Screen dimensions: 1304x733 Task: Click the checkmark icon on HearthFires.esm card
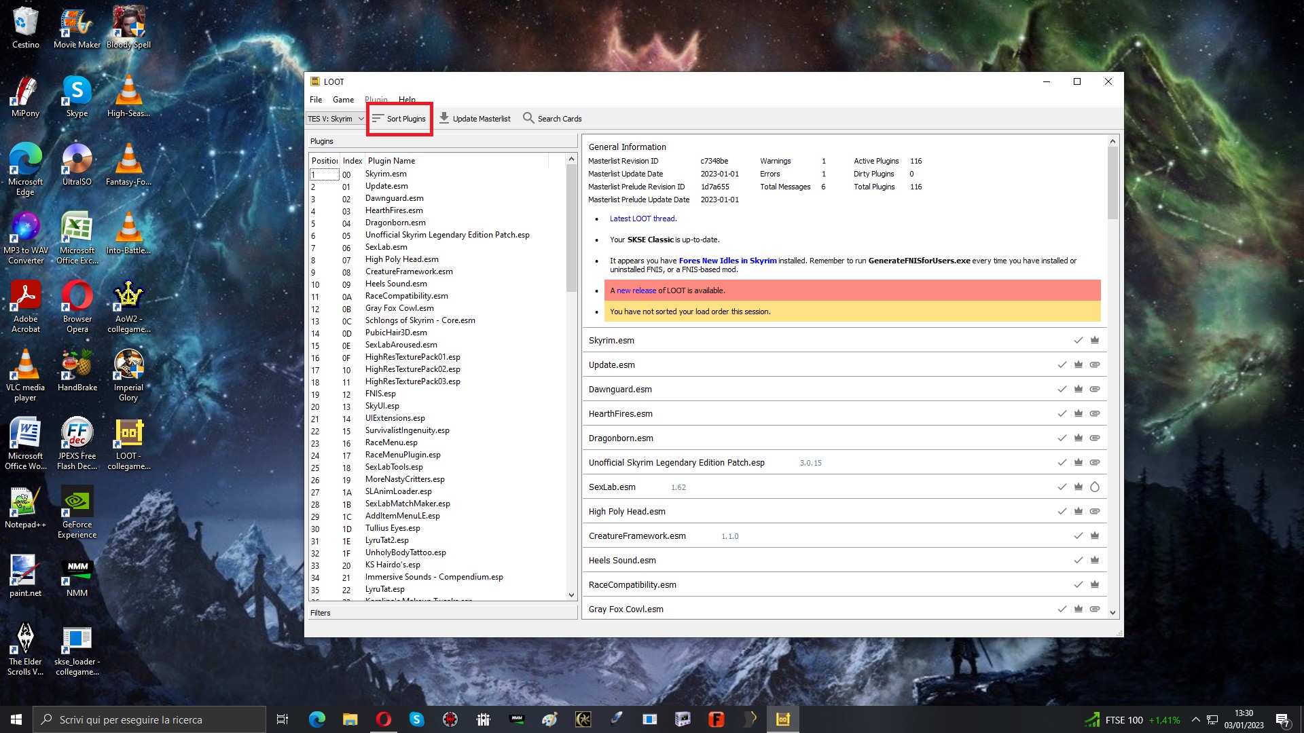pyautogui.click(x=1062, y=413)
